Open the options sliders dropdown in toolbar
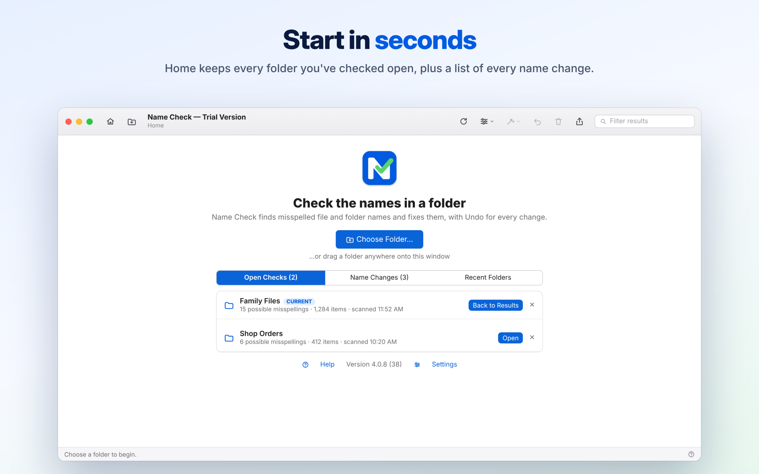Viewport: 759px width, 474px height. (x=487, y=121)
